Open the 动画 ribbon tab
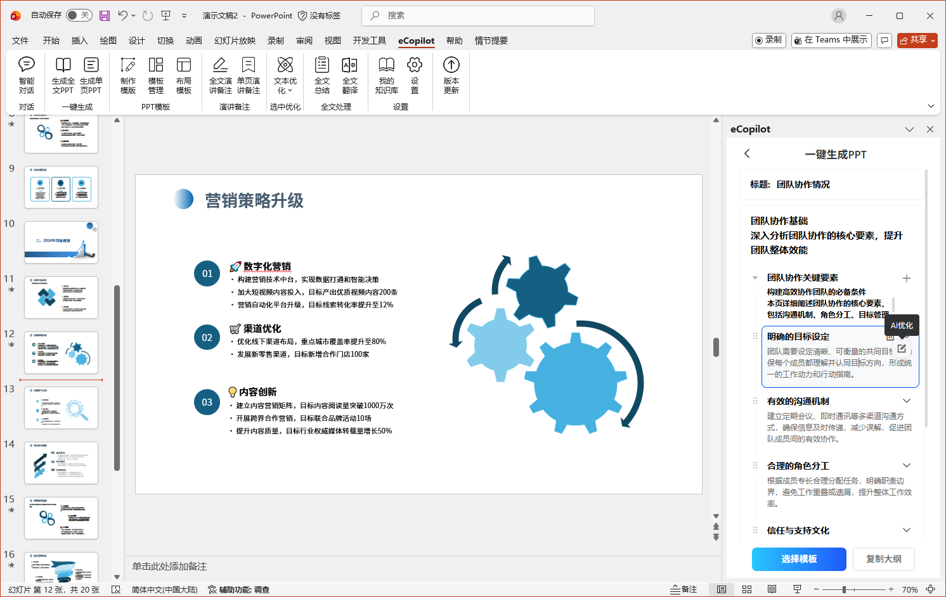Image resolution: width=946 pixels, height=597 pixels. 193,41
